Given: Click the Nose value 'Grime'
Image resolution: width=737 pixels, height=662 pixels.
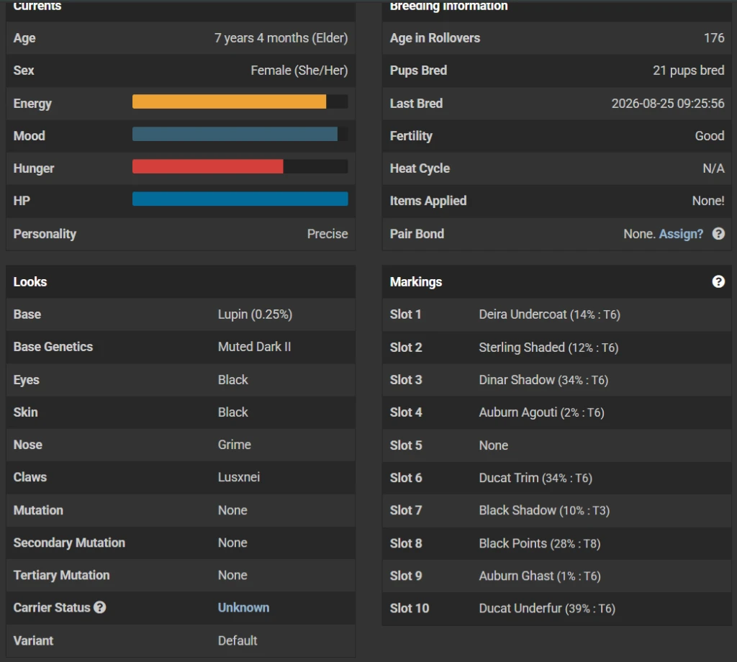Looking at the screenshot, I should pyautogui.click(x=235, y=445).
